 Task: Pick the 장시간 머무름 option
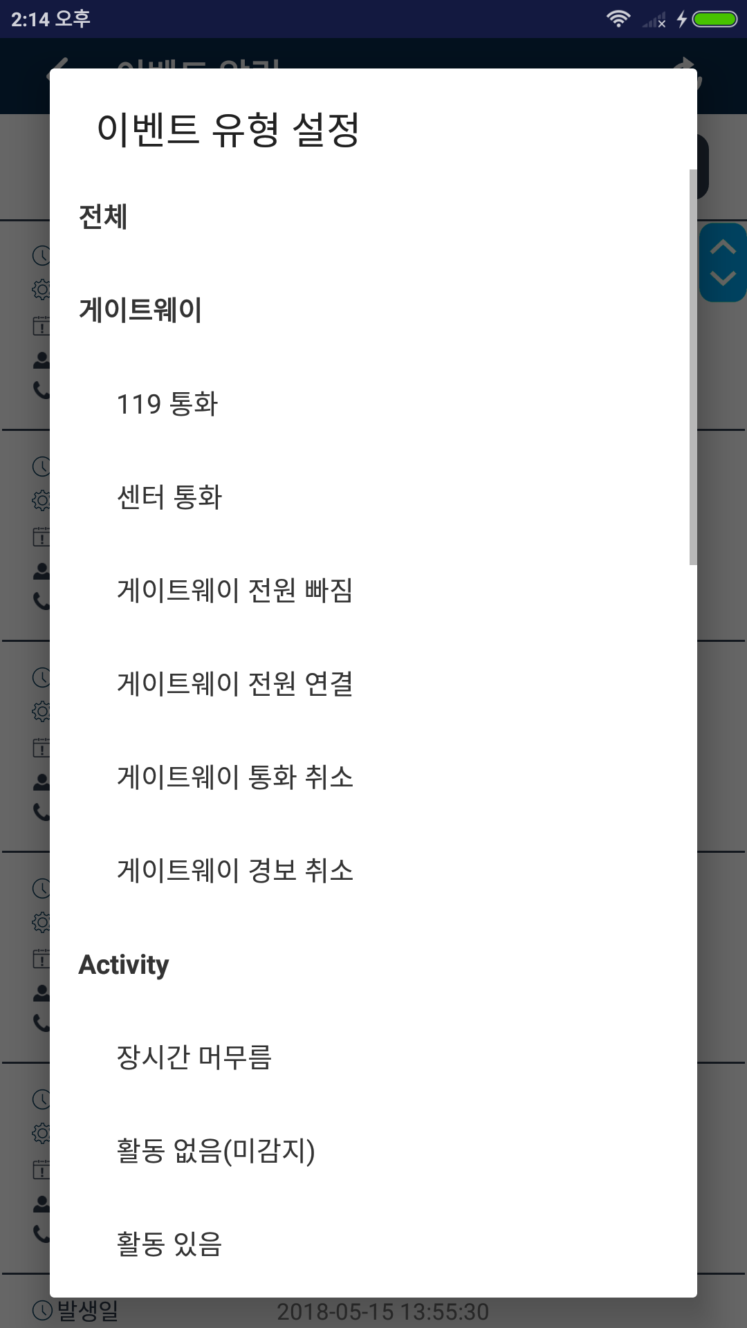194,1057
